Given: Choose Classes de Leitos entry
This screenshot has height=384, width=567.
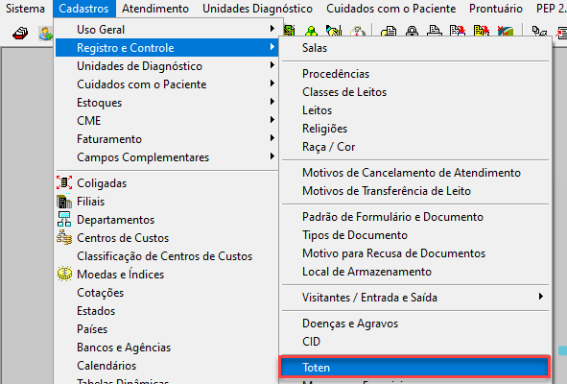Looking at the screenshot, I should click(x=415, y=92).
